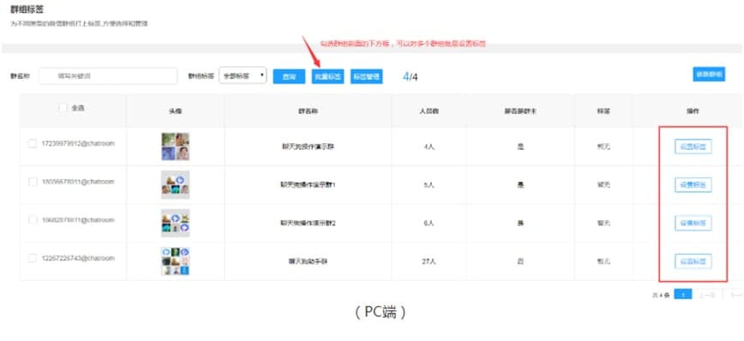Click avatar thumbnail of 聊天狗操作演示群 (4人)

coord(175,147)
